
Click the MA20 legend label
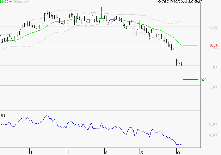(4, 2)
